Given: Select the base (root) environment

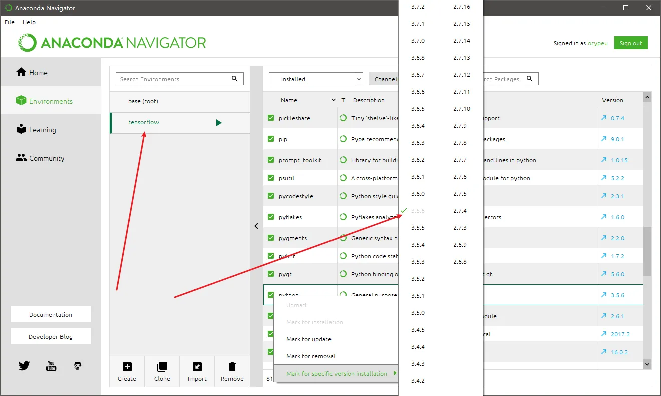Looking at the screenshot, I should click(180, 101).
